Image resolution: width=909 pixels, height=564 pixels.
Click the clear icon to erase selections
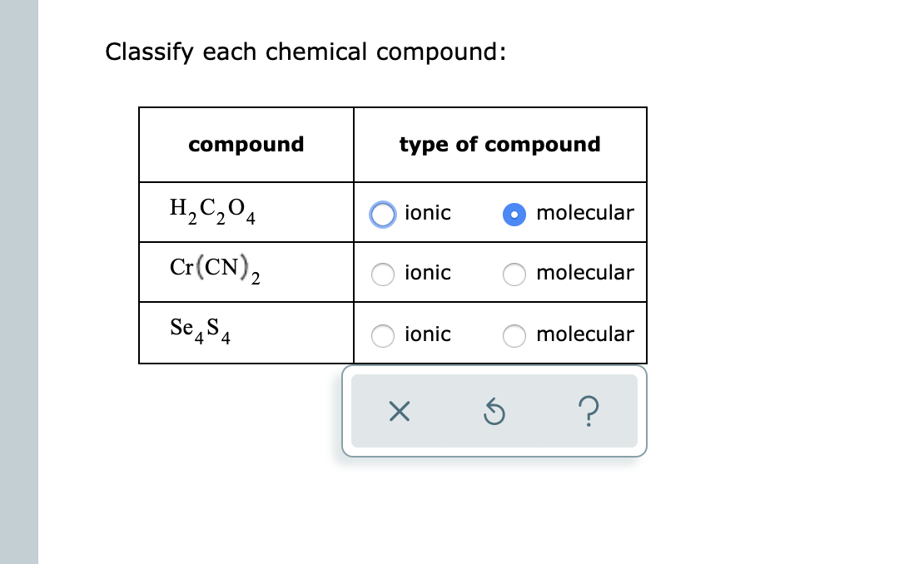[x=399, y=411]
